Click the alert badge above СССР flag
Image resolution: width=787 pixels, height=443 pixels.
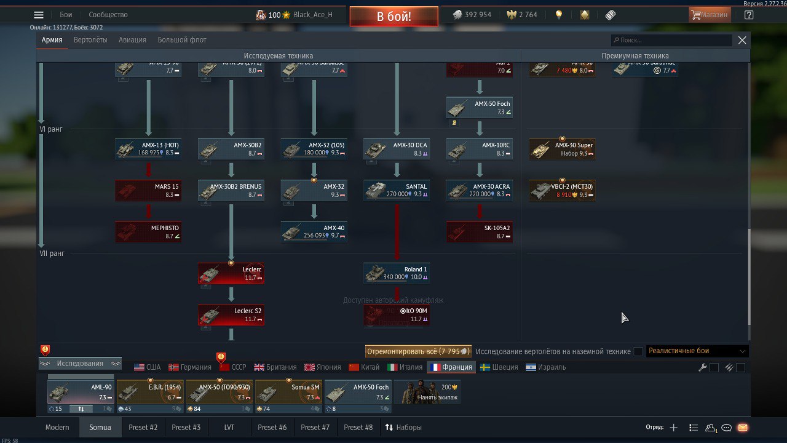[x=221, y=357]
